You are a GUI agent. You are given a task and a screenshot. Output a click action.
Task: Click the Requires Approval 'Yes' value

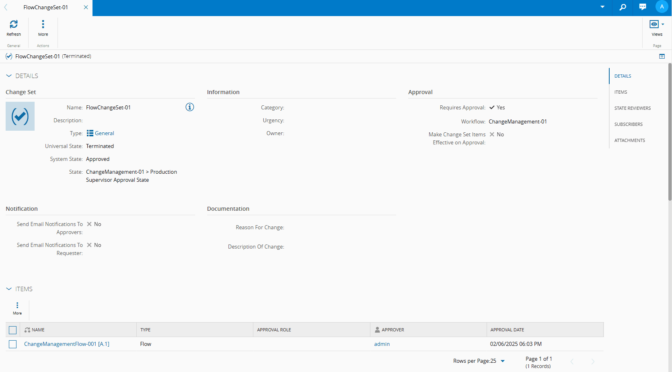click(x=501, y=107)
